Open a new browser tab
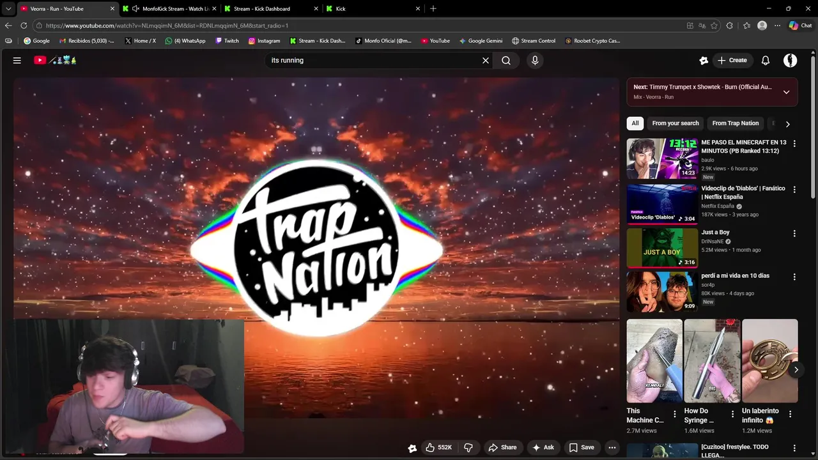Image resolution: width=818 pixels, height=460 pixels. [433, 8]
